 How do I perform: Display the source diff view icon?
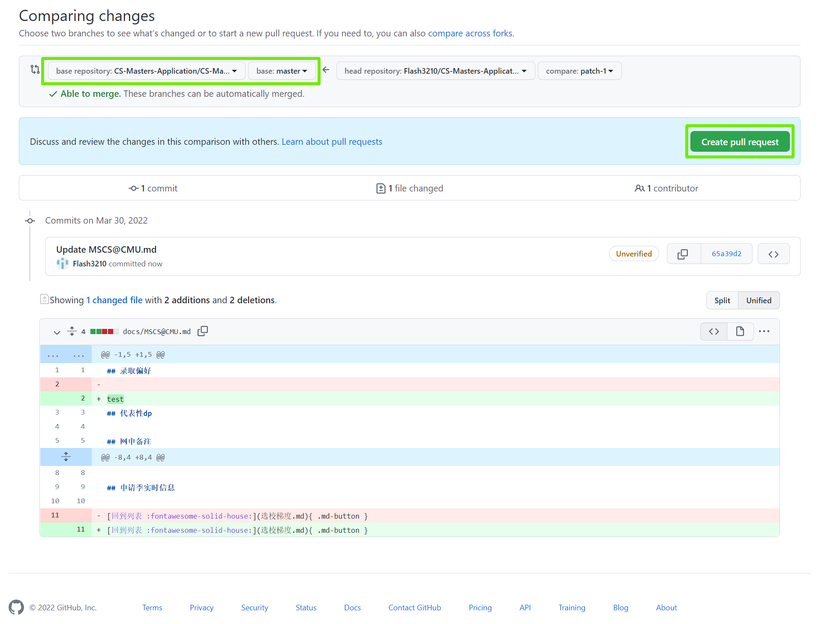(x=714, y=331)
